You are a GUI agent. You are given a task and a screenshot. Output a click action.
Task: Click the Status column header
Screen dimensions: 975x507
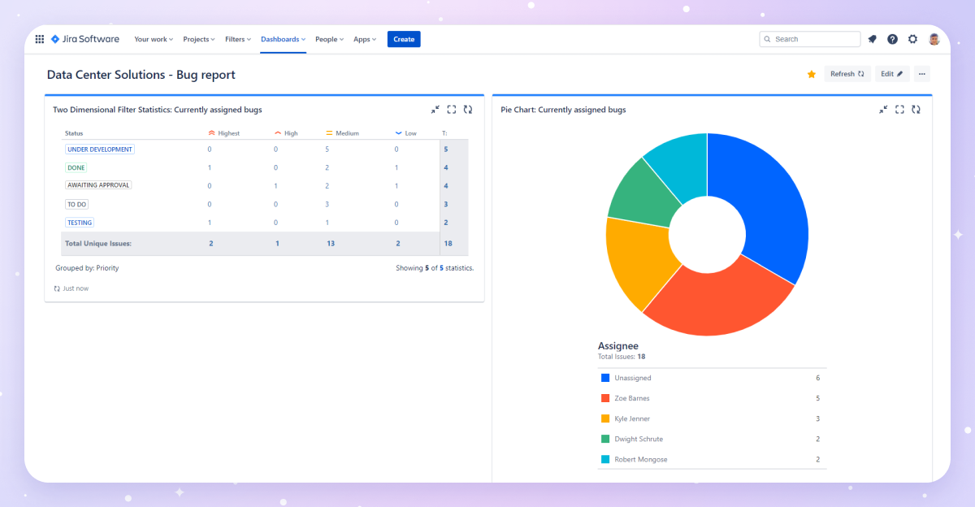coord(74,133)
